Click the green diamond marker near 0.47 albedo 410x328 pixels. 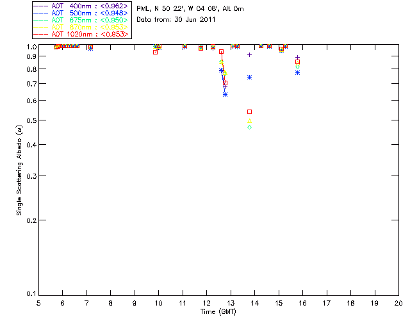click(x=249, y=127)
